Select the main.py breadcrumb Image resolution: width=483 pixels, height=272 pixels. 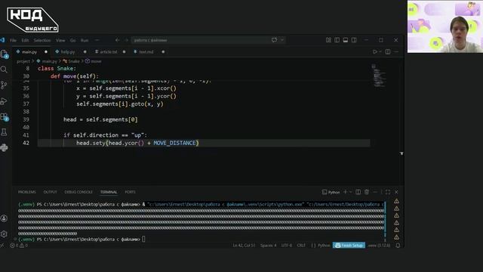pos(49,61)
